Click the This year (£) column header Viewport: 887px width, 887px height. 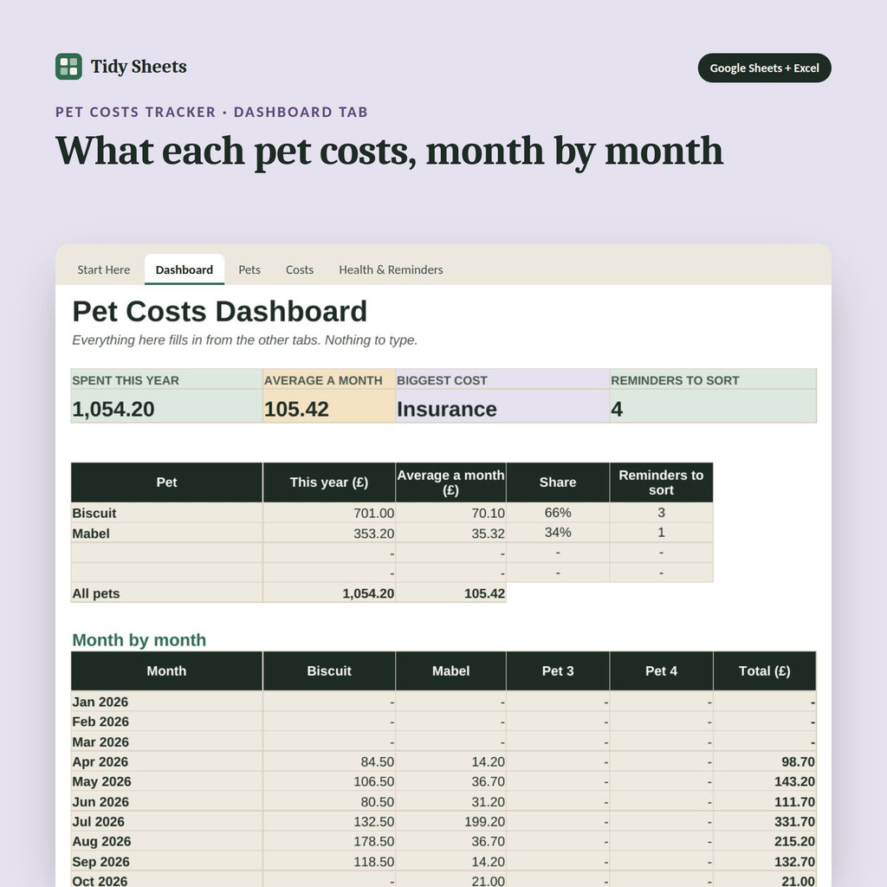329,482
